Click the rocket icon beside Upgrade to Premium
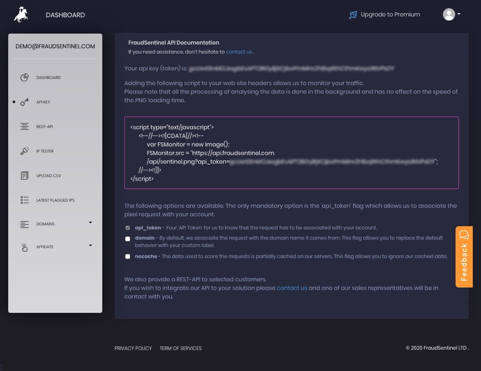This screenshot has height=371, width=481. [x=353, y=15]
